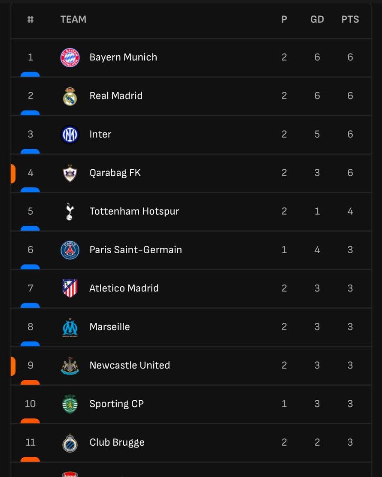
Task: Tap the Tottenham Hotspur cockerel logo
Action: (x=70, y=211)
